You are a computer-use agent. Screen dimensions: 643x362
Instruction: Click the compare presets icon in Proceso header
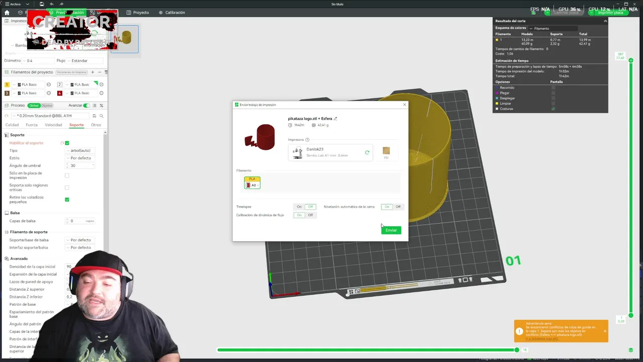(101, 106)
